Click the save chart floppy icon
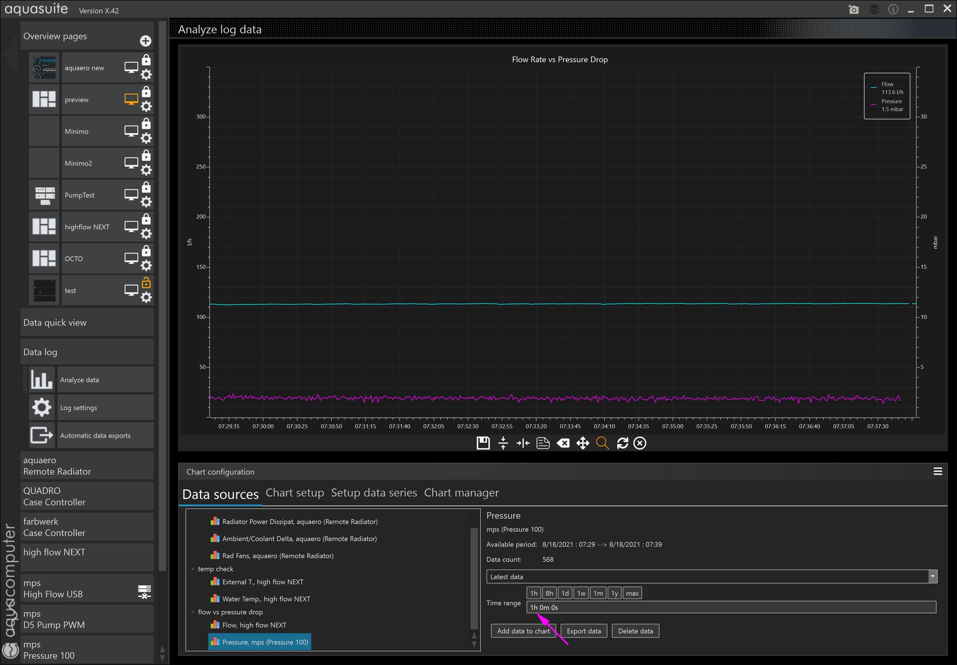The image size is (957, 665). [x=483, y=443]
